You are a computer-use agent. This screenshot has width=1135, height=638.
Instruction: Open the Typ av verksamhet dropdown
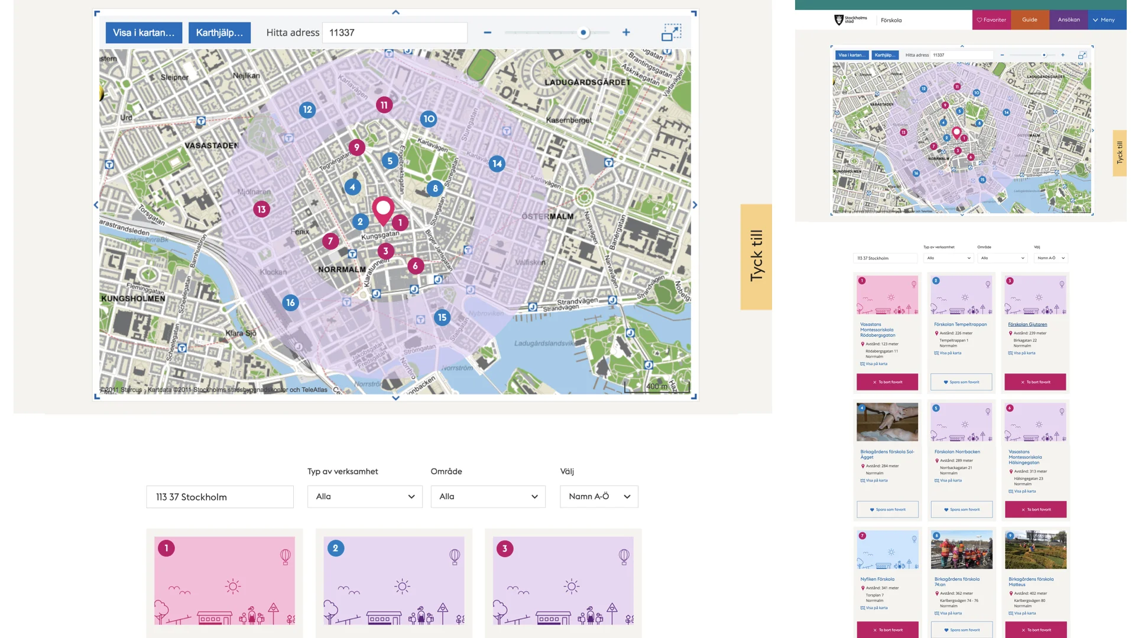pos(365,496)
